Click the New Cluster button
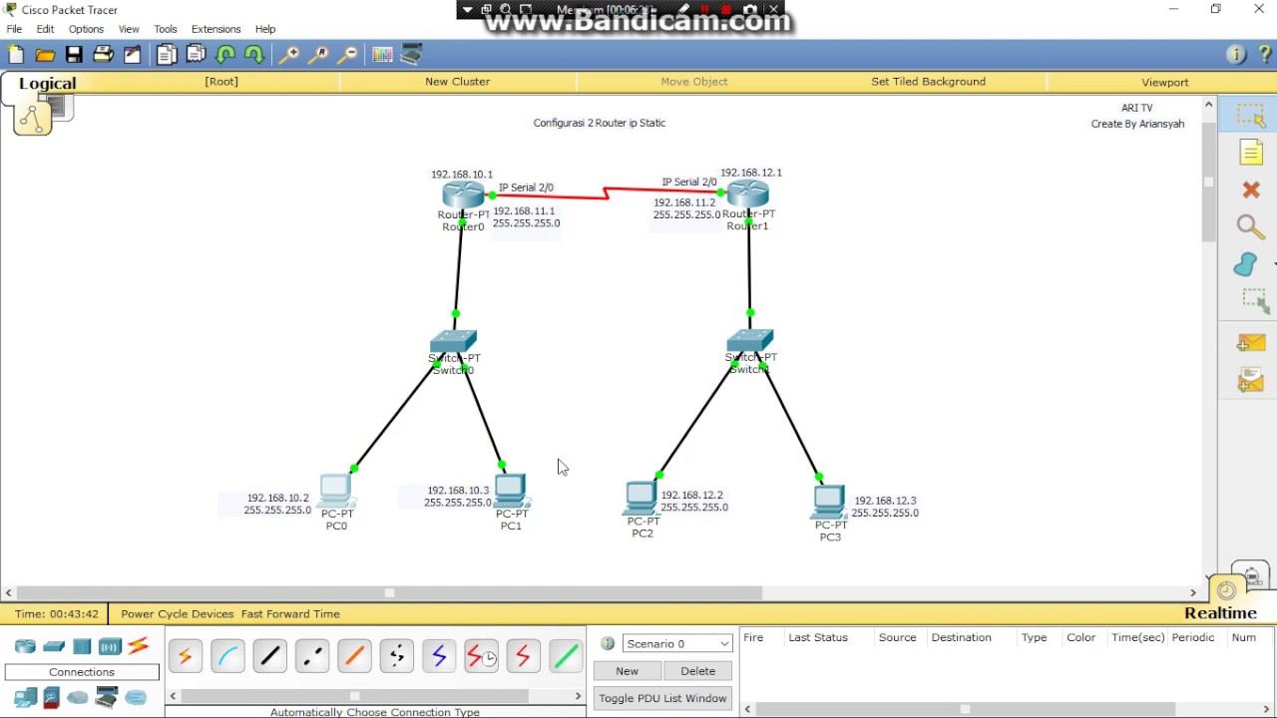 point(457,82)
